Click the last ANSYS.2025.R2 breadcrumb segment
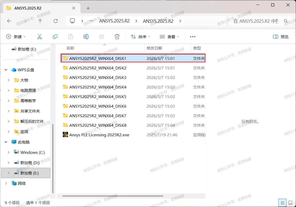The height and width of the screenshot is (207, 296). (158, 21)
